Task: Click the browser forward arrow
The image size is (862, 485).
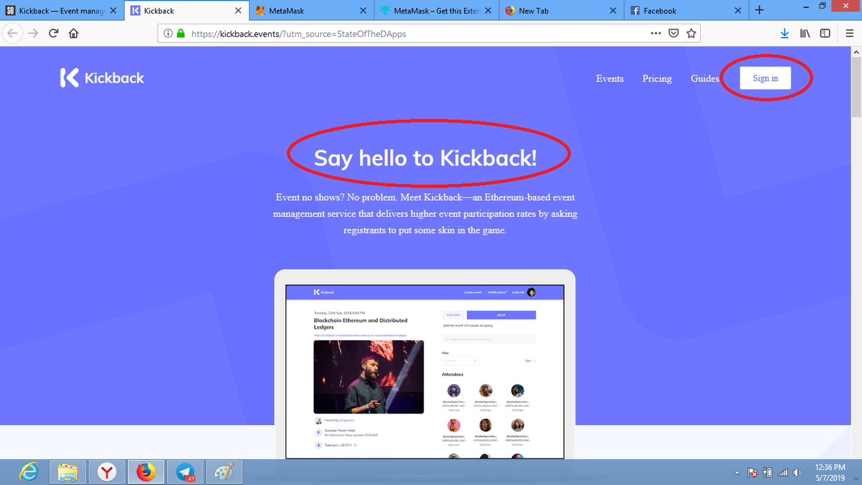Action: click(33, 33)
